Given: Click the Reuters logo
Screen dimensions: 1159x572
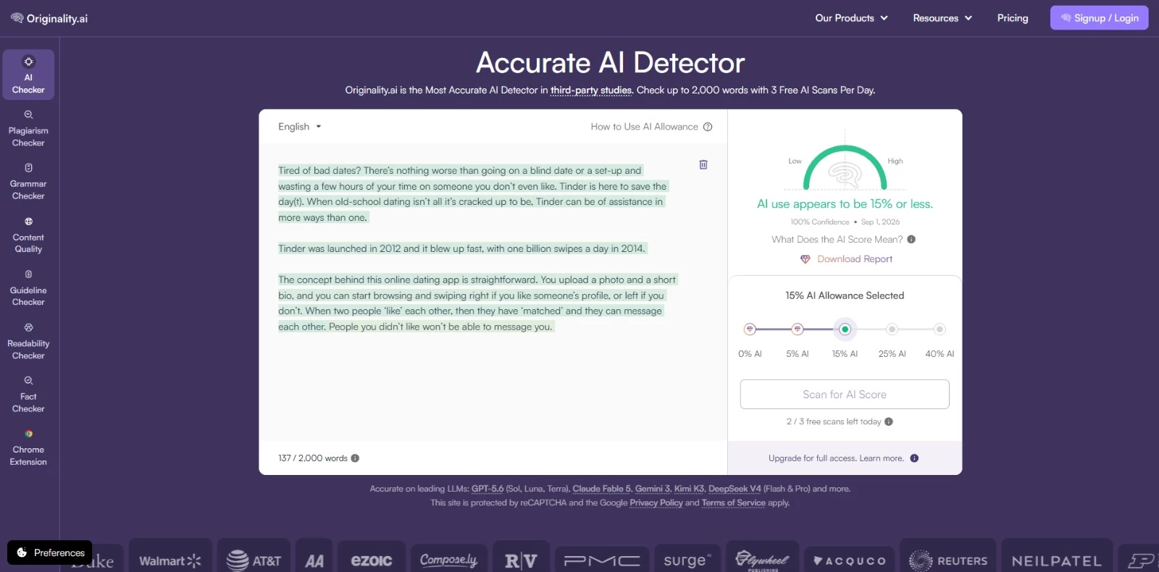Looking at the screenshot, I should pos(948,560).
